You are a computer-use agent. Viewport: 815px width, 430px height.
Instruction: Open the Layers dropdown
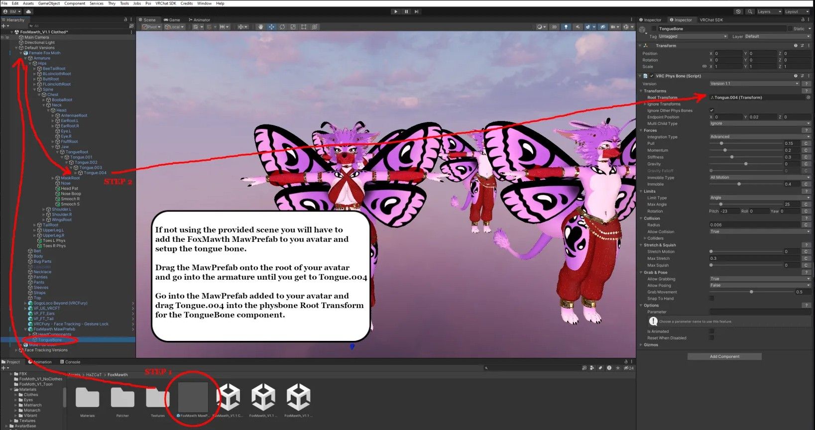point(769,11)
